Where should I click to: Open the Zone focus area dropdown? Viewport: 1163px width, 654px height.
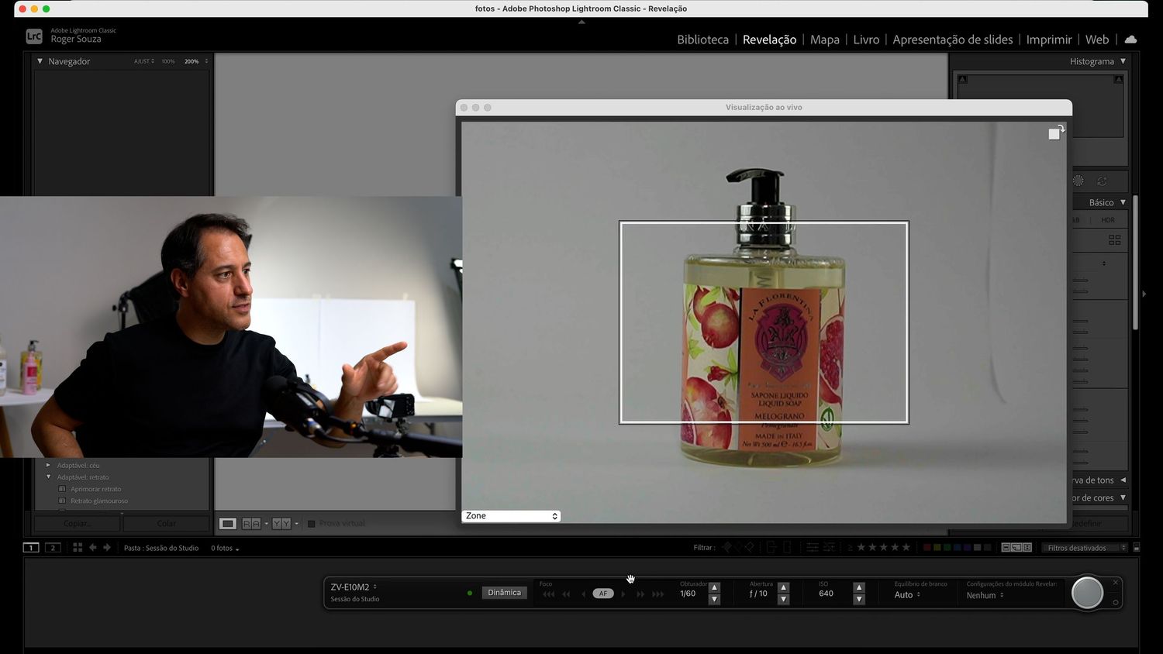pyautogui.click(x=511, y=516)
